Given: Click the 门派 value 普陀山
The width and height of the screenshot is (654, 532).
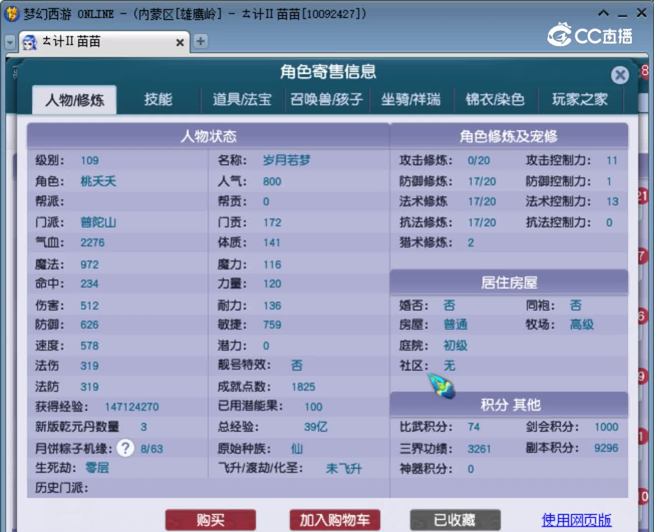Looking at the screenshot, I should pos(98,223).
